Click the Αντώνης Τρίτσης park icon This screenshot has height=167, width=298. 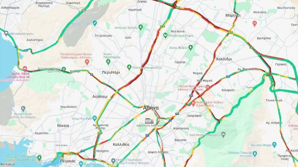pos(141,27)
